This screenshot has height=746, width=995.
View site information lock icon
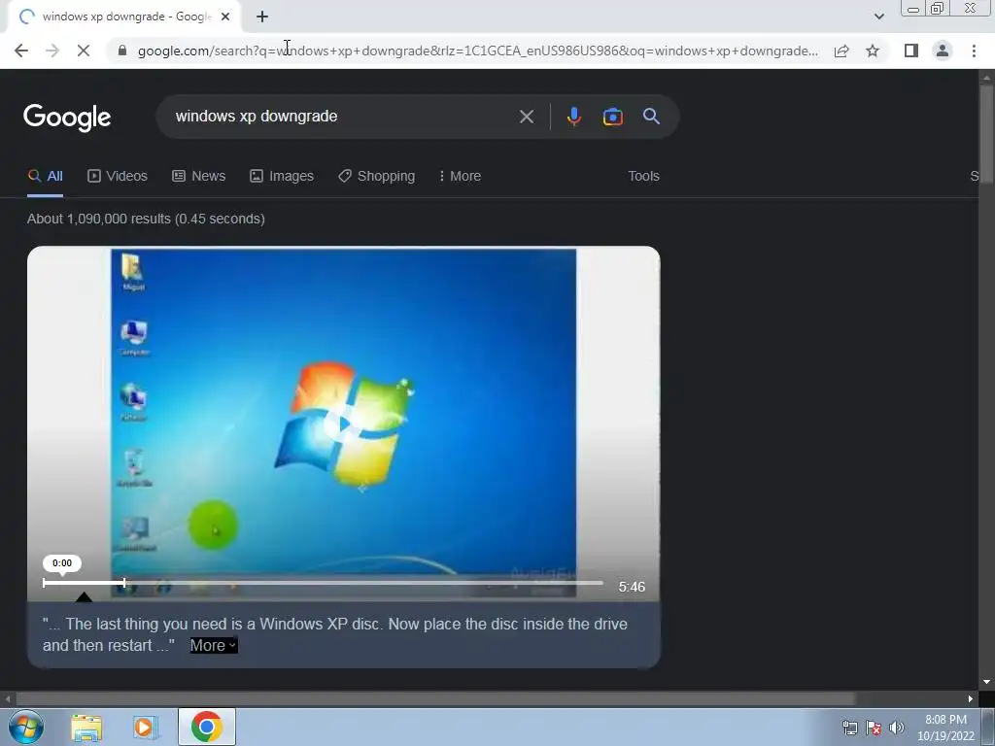click(x=122, y=51)
